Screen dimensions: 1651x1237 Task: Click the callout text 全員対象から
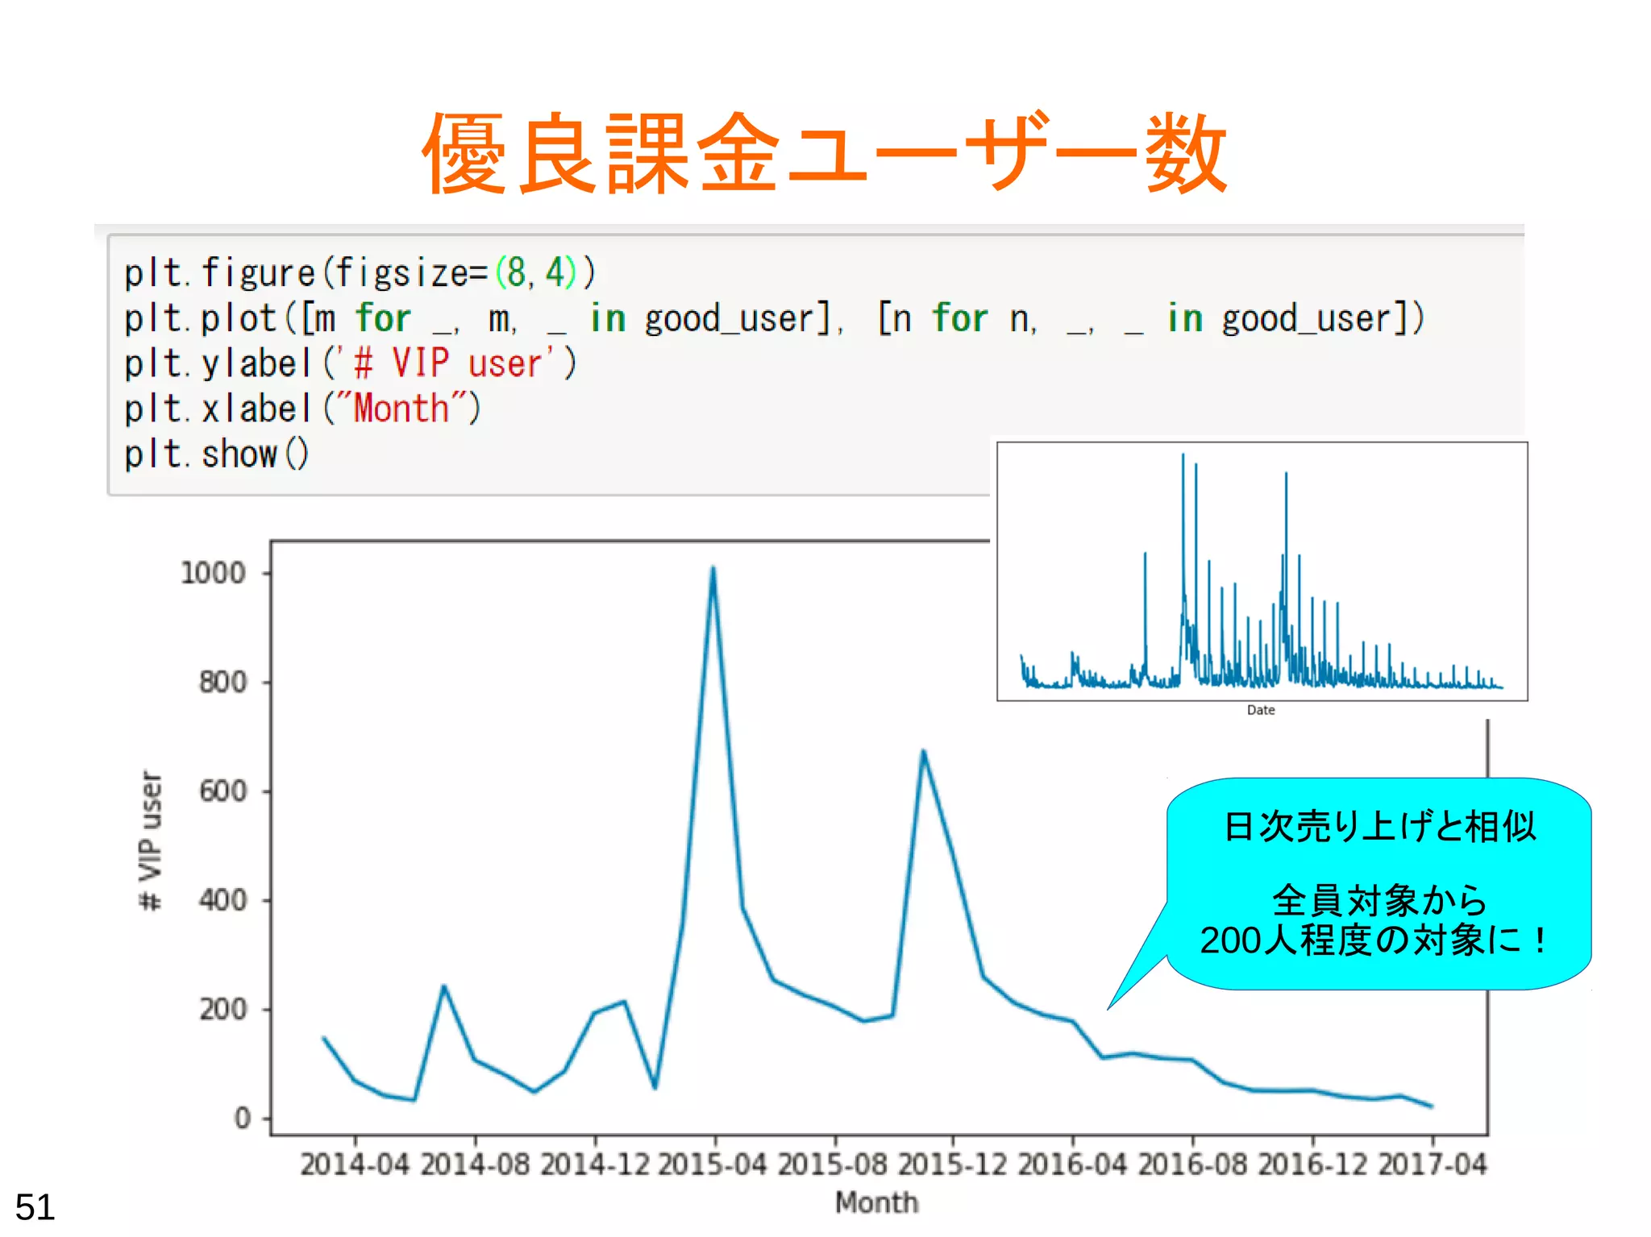(x=1379, y=900)
